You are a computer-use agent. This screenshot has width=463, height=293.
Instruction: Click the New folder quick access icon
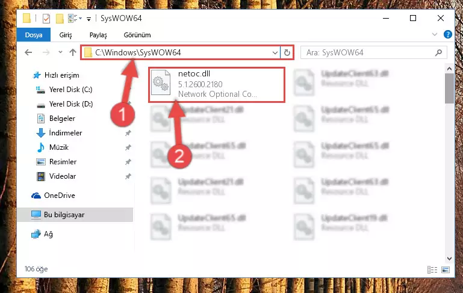pyautogui.click(x=60, y=19)
